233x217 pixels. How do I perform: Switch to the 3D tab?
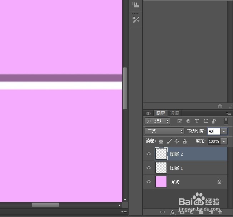coord(148,113)
